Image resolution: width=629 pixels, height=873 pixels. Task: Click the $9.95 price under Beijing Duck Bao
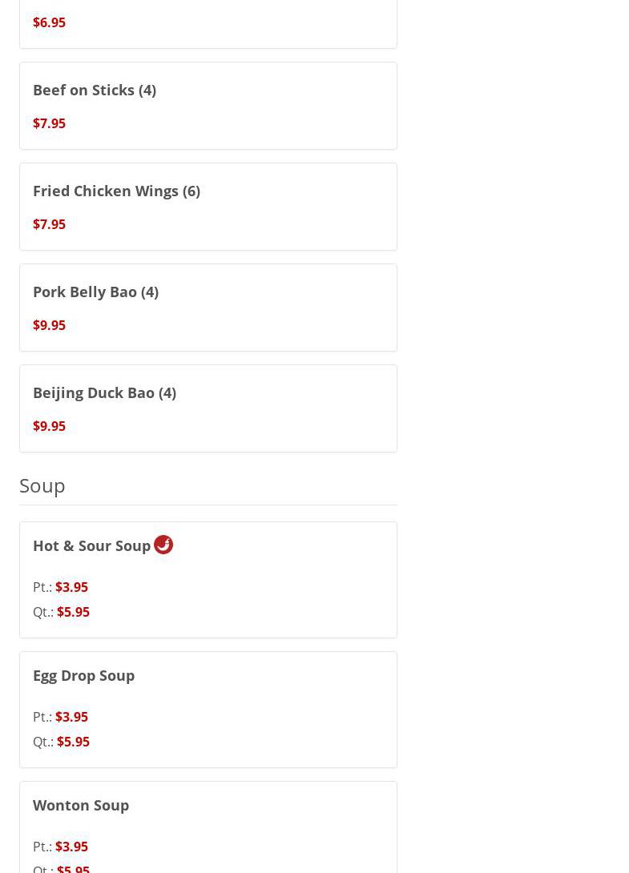point(49,426)
